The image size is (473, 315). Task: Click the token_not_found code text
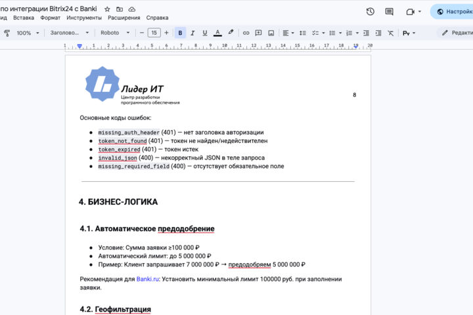coord(122,141)
